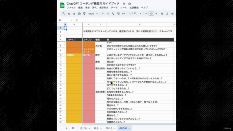Click the name box showing A1
This screenshot has height=131, width=233.
pyautogui.click(x=64, y=20)
